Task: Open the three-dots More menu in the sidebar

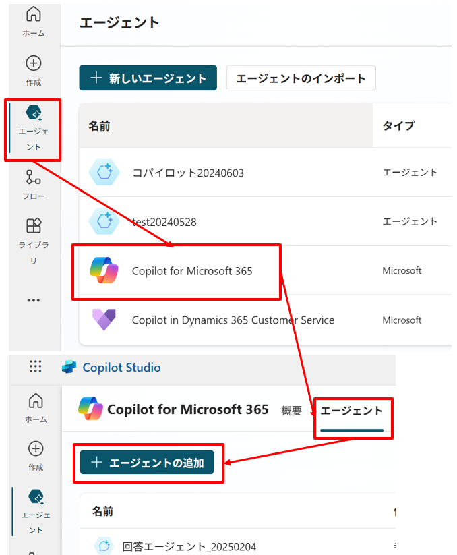Action: (x=34, y=300)
